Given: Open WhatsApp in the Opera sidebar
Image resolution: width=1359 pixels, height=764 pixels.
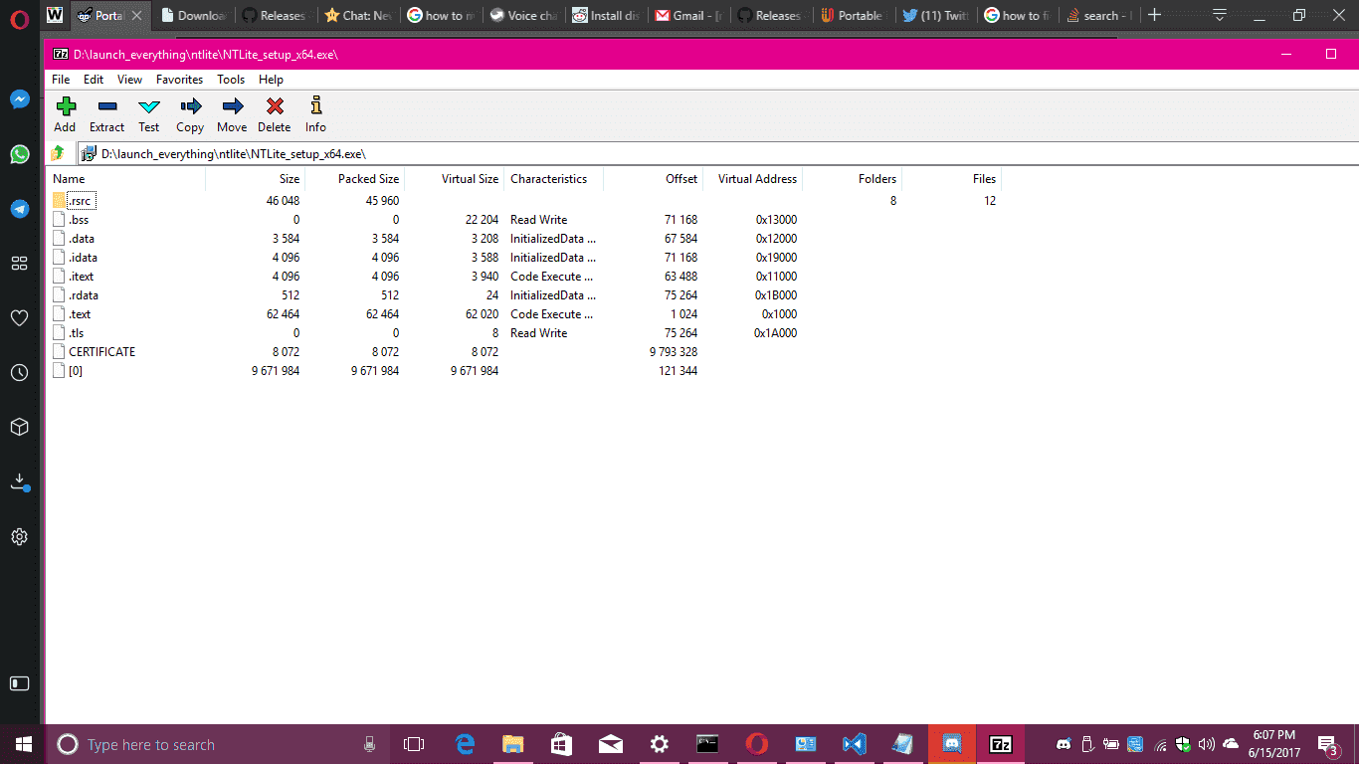Looking at the screenshot, I should pos(19,154).
